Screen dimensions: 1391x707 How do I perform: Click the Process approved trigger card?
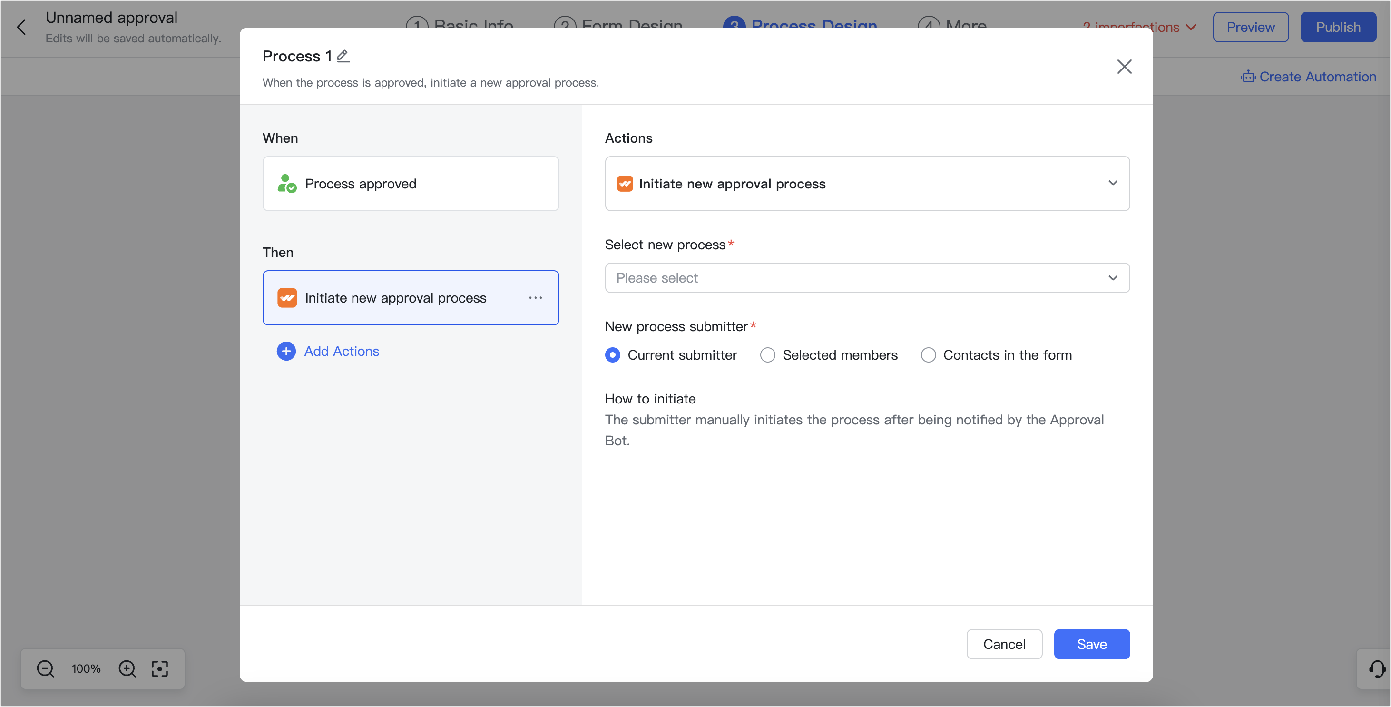411,184
